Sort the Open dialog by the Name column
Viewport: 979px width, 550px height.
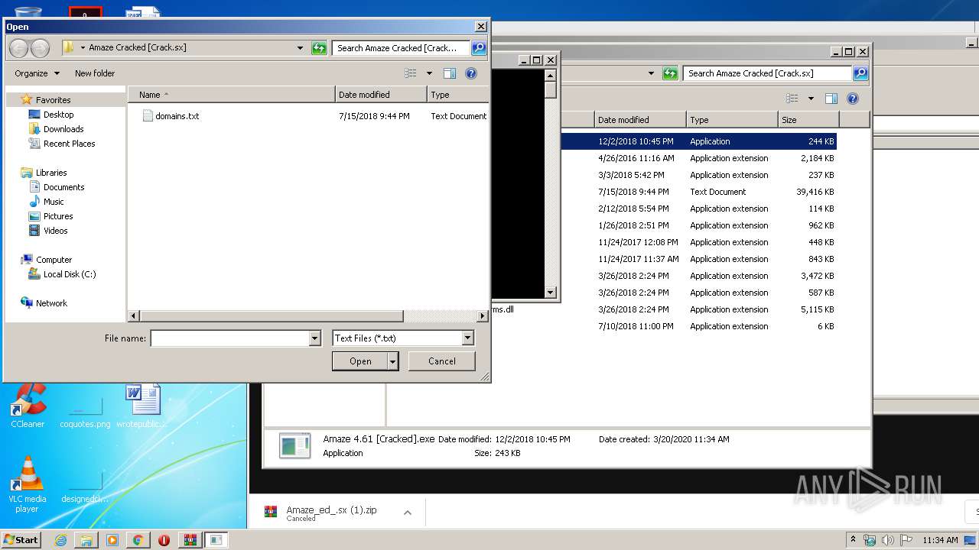pyautogui.click(x=231, y=95)
